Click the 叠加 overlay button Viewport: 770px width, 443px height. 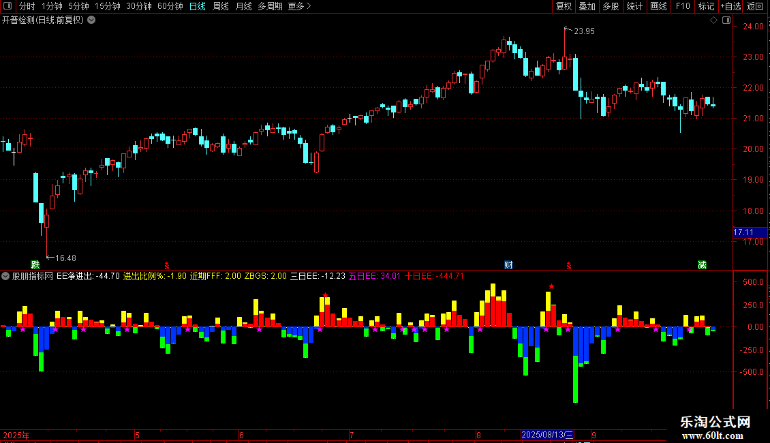click(587, 6)
